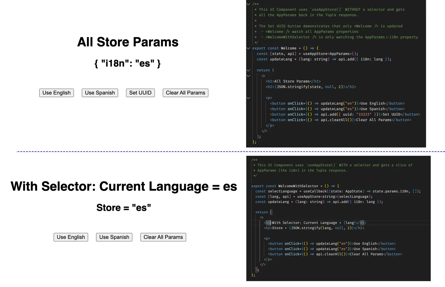Collapse the 'export const Welcome' fold chevron
Viewport: 445px width, 287px height.
pos(248,48)
